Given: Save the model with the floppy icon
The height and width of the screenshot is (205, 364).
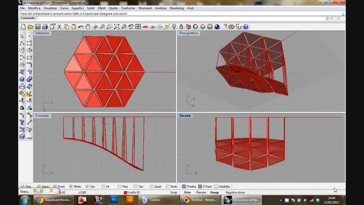Looking at the screenshot, I should click(38, 27).
